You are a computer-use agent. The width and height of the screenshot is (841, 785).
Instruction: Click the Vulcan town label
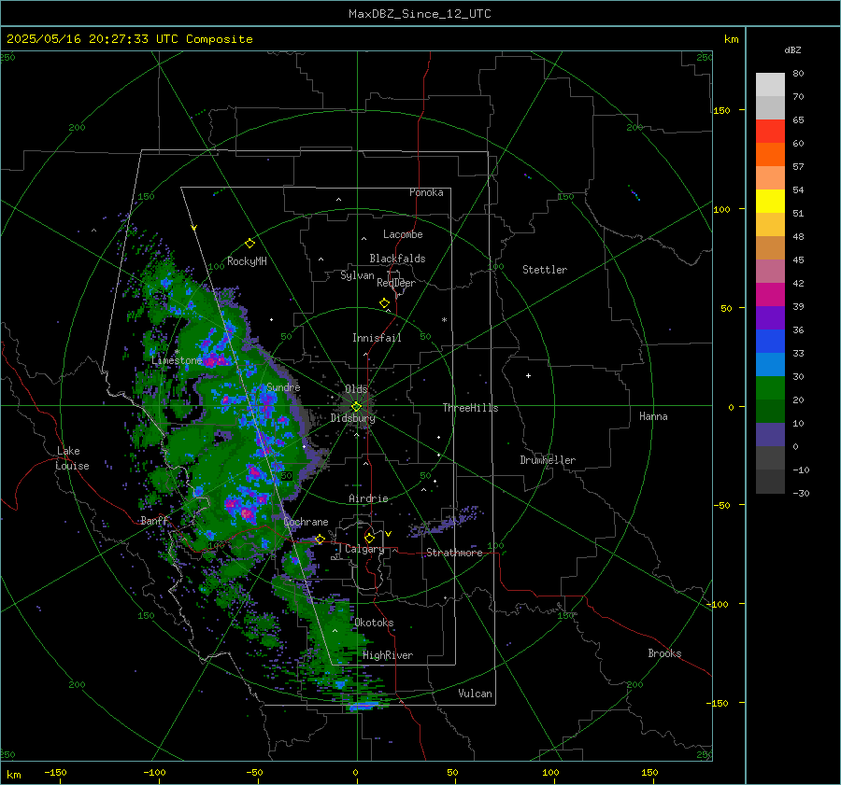pyautogui.click(x=475, y=694)
